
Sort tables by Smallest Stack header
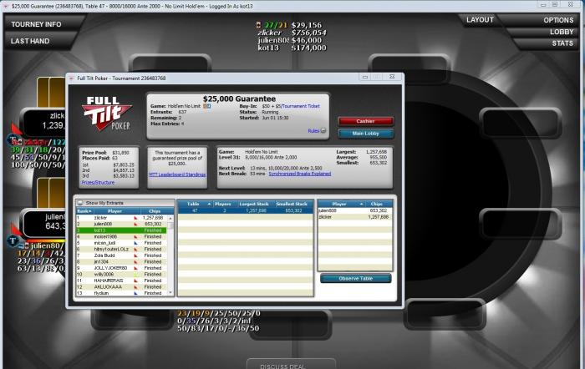(x=292, y=204)
